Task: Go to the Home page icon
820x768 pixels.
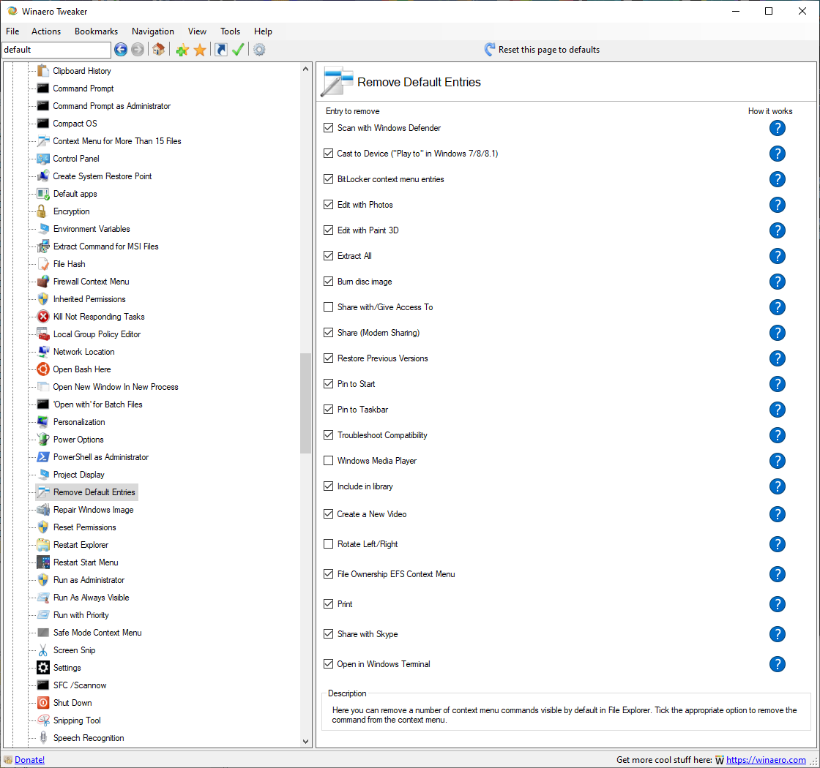Action: (x=158, y=50)
